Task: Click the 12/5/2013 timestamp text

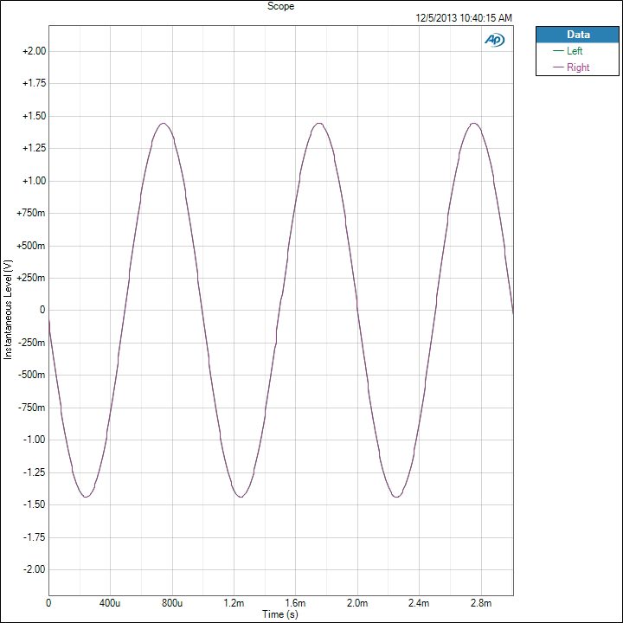Action: click(x=464, y=17)
